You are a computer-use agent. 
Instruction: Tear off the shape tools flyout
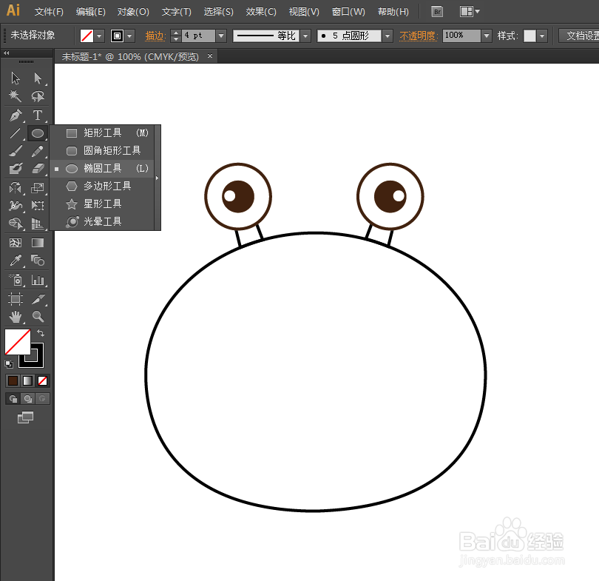click(x=157, y=178)
